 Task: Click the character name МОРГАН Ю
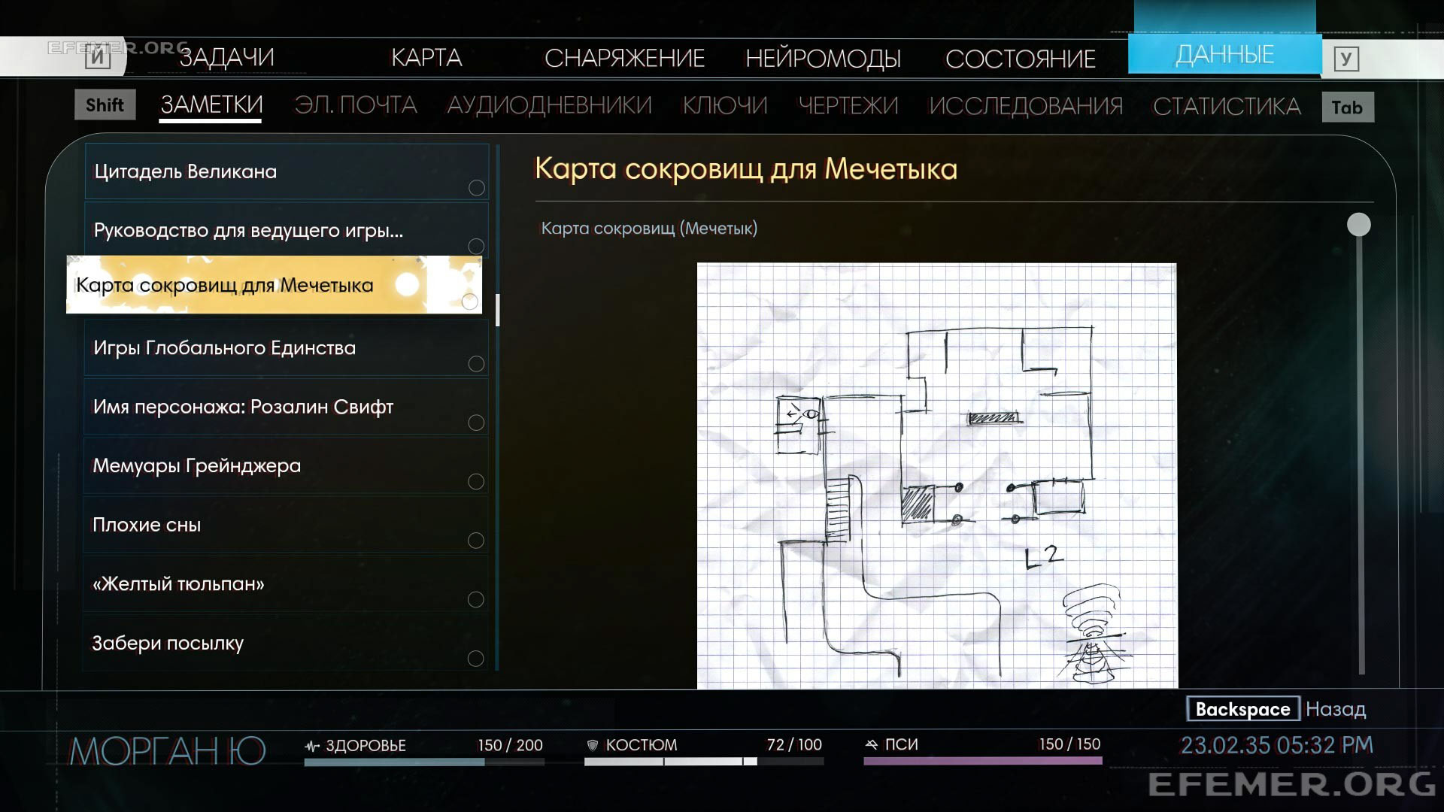(168, 751)
